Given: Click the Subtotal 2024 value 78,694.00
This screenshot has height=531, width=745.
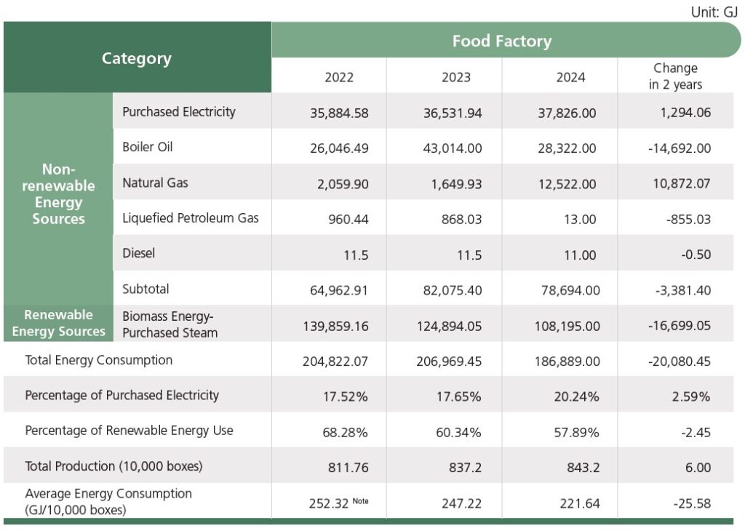Looking at the screenshot, I should (570, 290).
